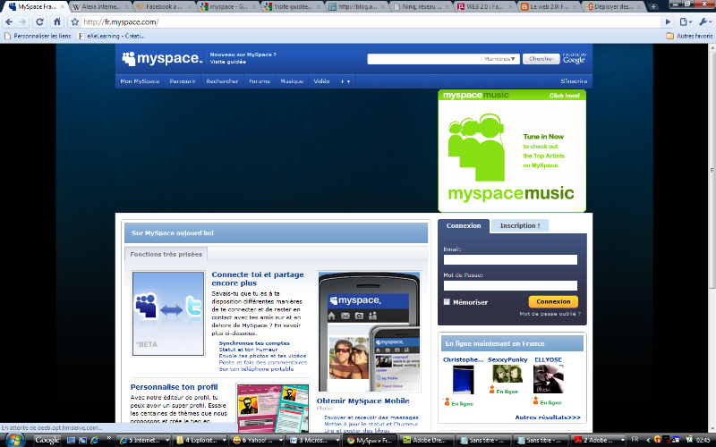Click the Chercher search button
The height and width of the screenshot is (447, 716).
click(541, 59)
